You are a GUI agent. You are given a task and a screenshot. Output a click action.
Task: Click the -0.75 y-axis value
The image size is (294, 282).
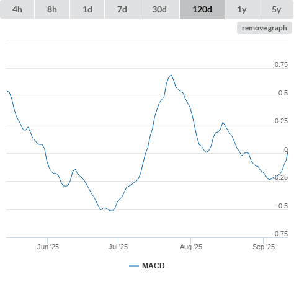click(x=280, y=234)
